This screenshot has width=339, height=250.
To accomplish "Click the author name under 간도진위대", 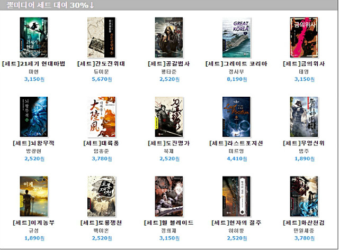I will [101, 71].
